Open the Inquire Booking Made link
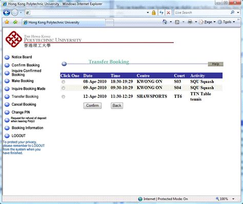This screenshot has height=204, width=243. click(x=28, y=89)
